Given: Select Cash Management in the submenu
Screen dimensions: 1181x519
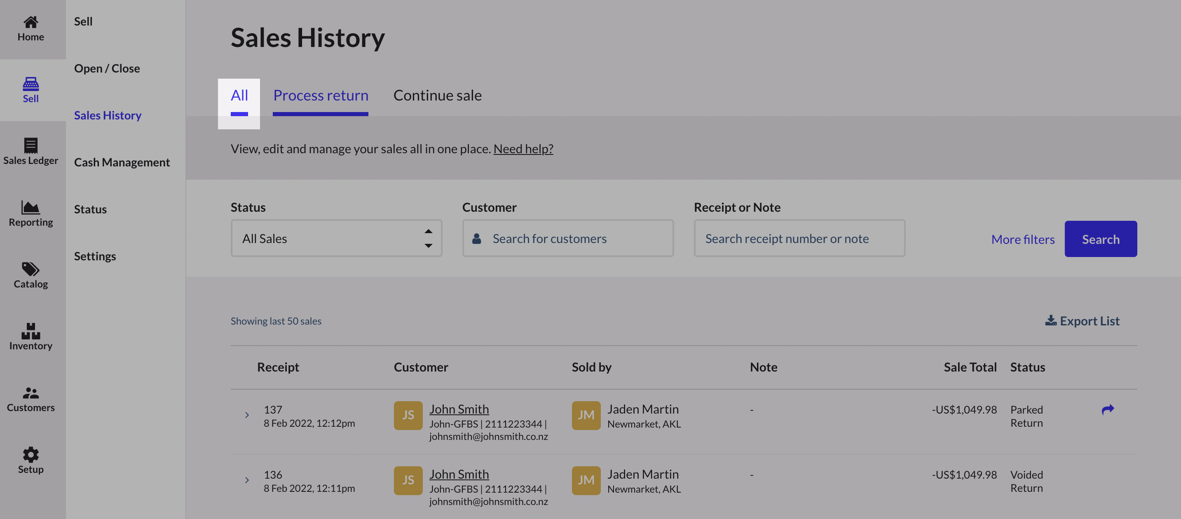Looking at the screenshot, I should tap(122, 162).
